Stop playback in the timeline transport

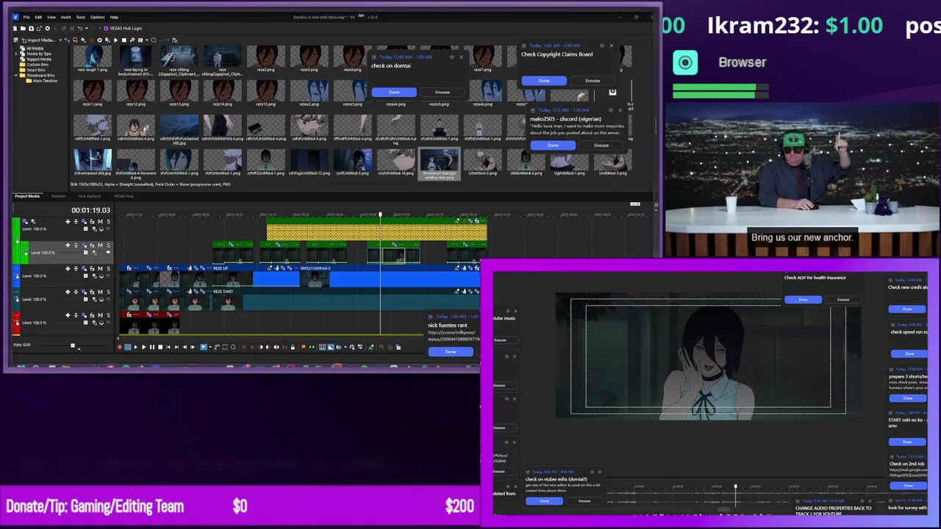(160, 347)
